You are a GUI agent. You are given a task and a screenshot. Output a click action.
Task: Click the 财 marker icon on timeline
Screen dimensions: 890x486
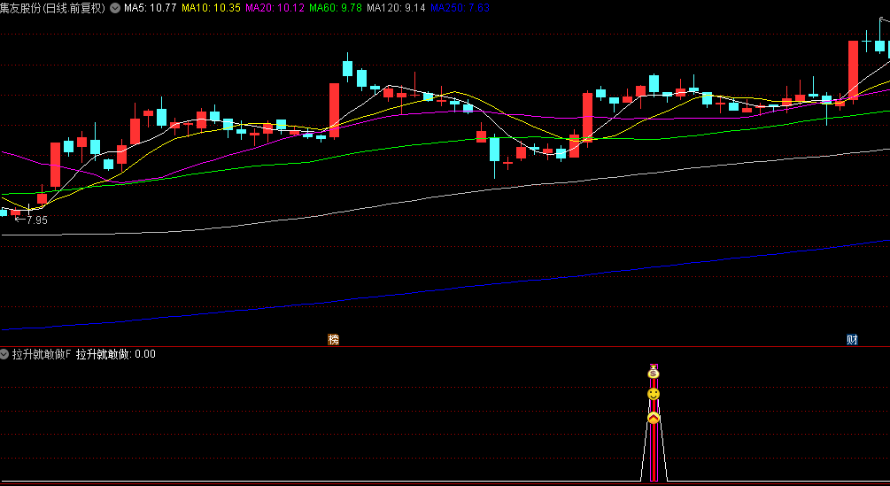click(x=852, y=340)
